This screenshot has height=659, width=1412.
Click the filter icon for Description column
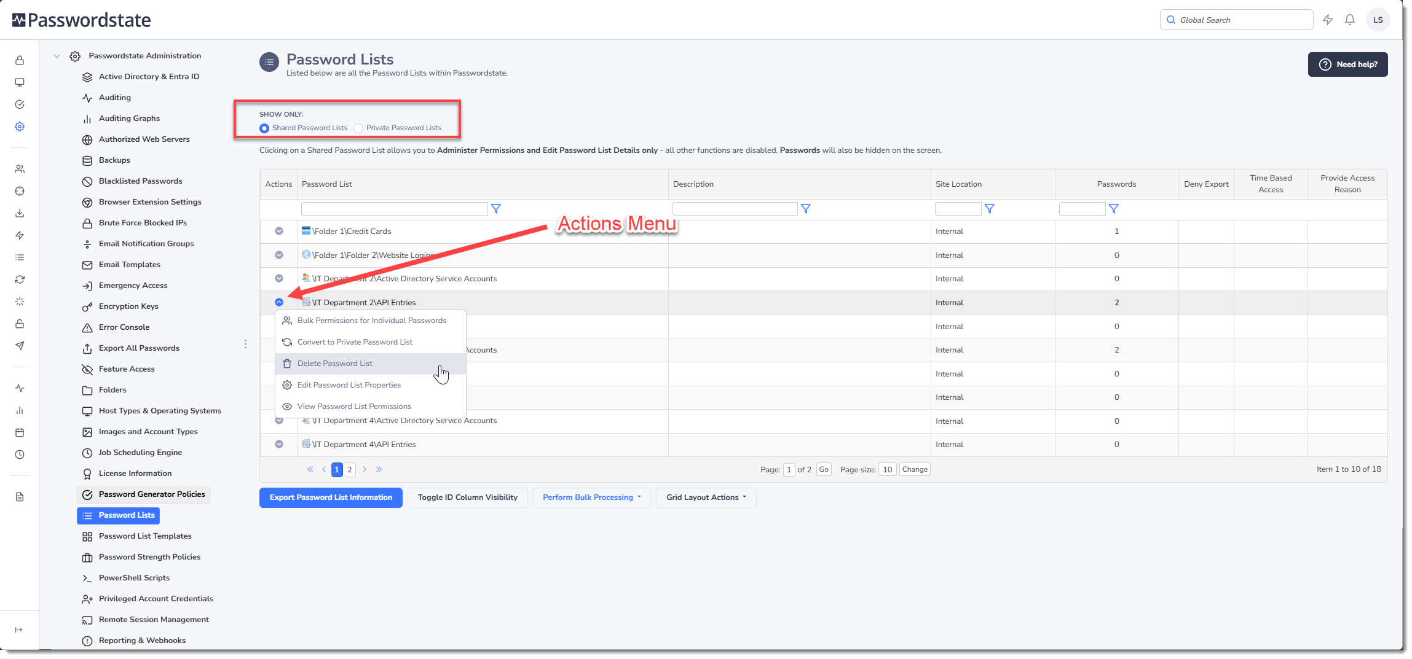pos(806,209)
